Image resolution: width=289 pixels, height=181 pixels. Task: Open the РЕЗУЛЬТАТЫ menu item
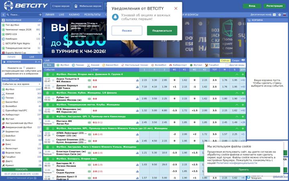point(92,14)
